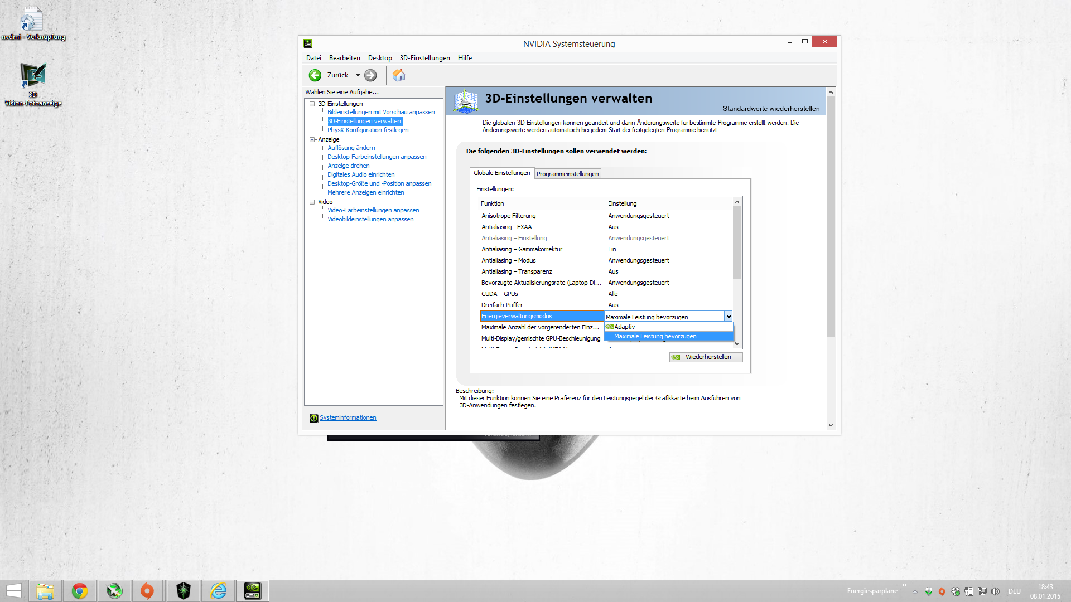Switch to the Programmeinstellungen tab
1071x602 pixels.
(568, 174)
